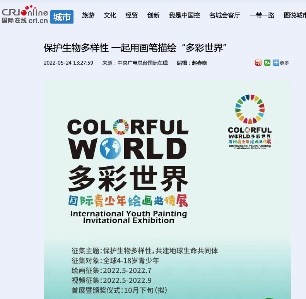Share article to Weibo

[258, 63]
